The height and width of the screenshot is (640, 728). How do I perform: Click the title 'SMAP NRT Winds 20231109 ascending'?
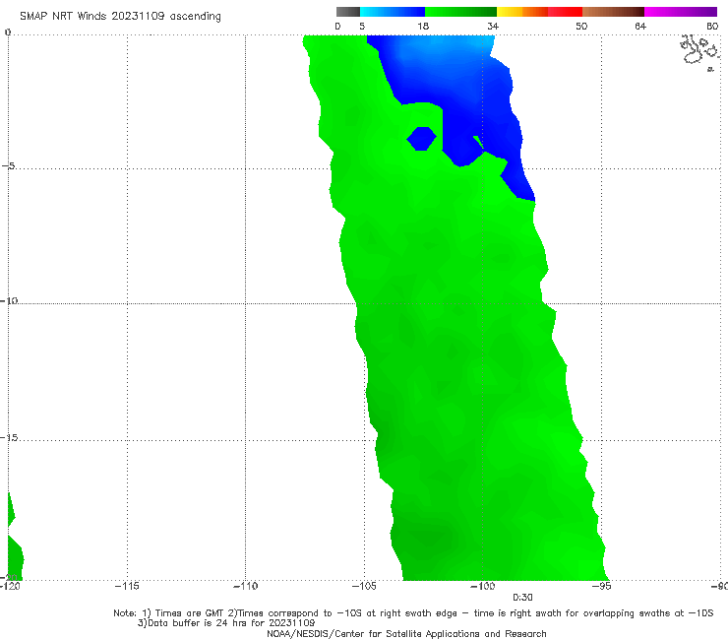point(120,17)
